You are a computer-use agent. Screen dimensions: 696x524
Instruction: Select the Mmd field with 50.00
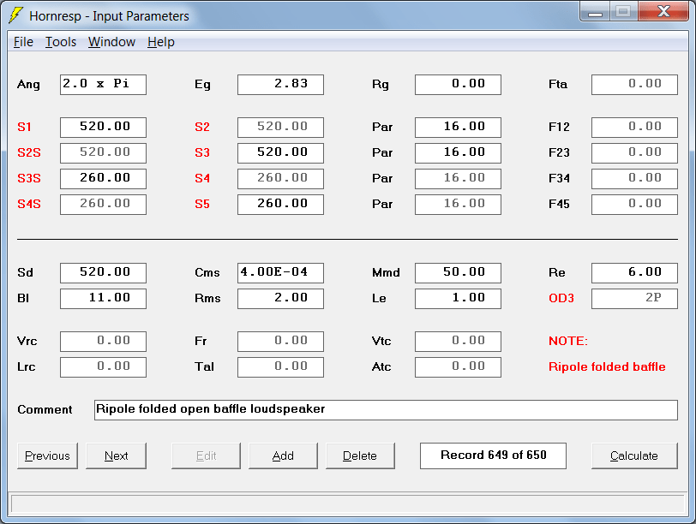(x=458, y=272)
